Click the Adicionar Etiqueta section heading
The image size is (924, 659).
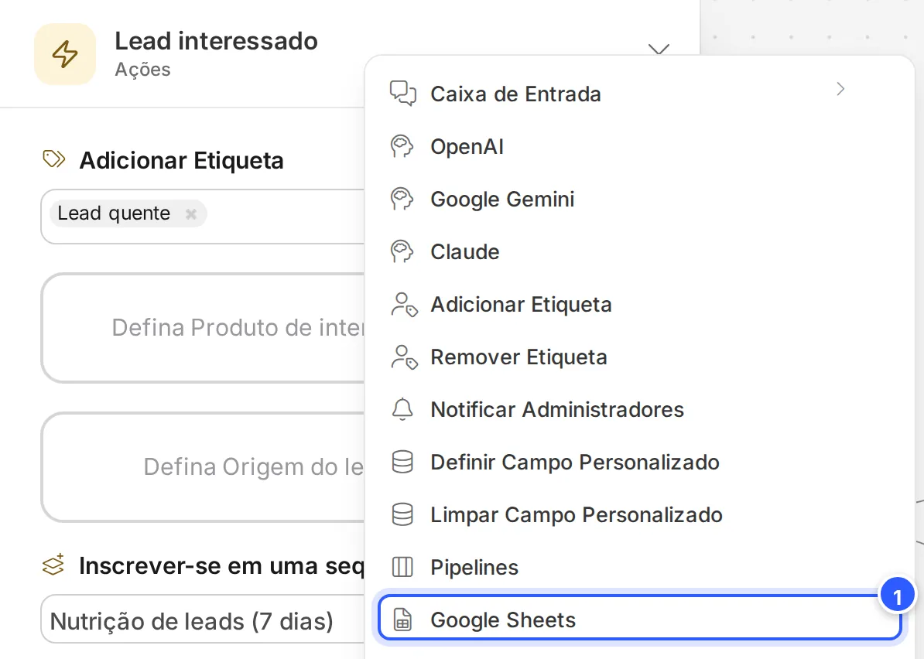182,160
